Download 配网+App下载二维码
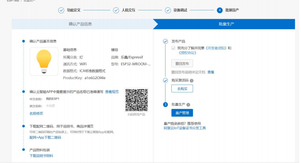The image size is (301, 163). coord(45,138)
